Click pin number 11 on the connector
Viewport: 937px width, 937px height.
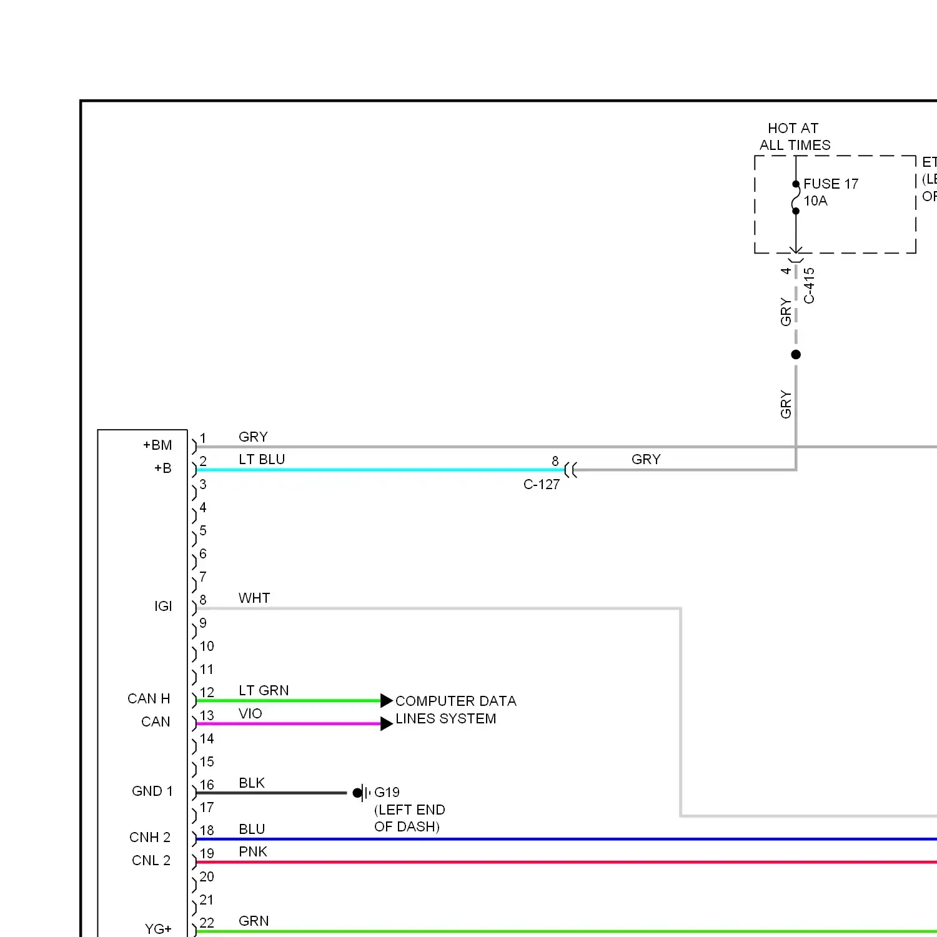pos(207,670)
